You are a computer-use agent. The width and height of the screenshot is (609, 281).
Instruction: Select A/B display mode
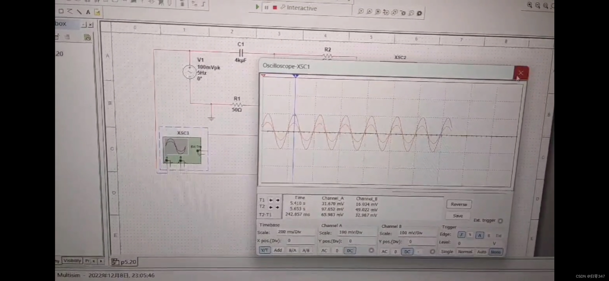coord(306,251)
